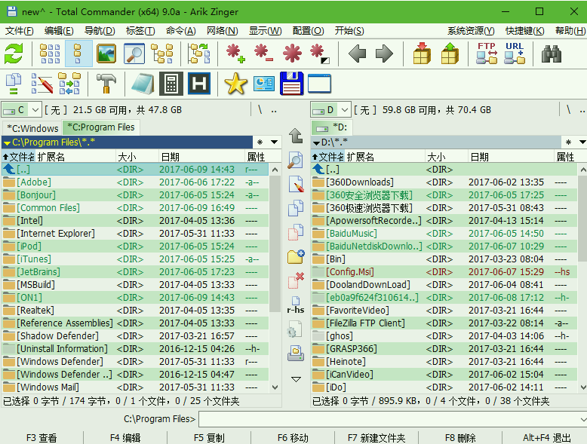Open thumbnail picture view icon
Screen dimensions: 587x444
point(106,54)
